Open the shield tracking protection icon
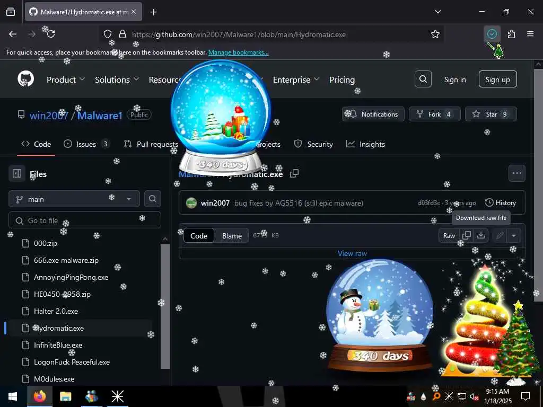 pos(108,34)
